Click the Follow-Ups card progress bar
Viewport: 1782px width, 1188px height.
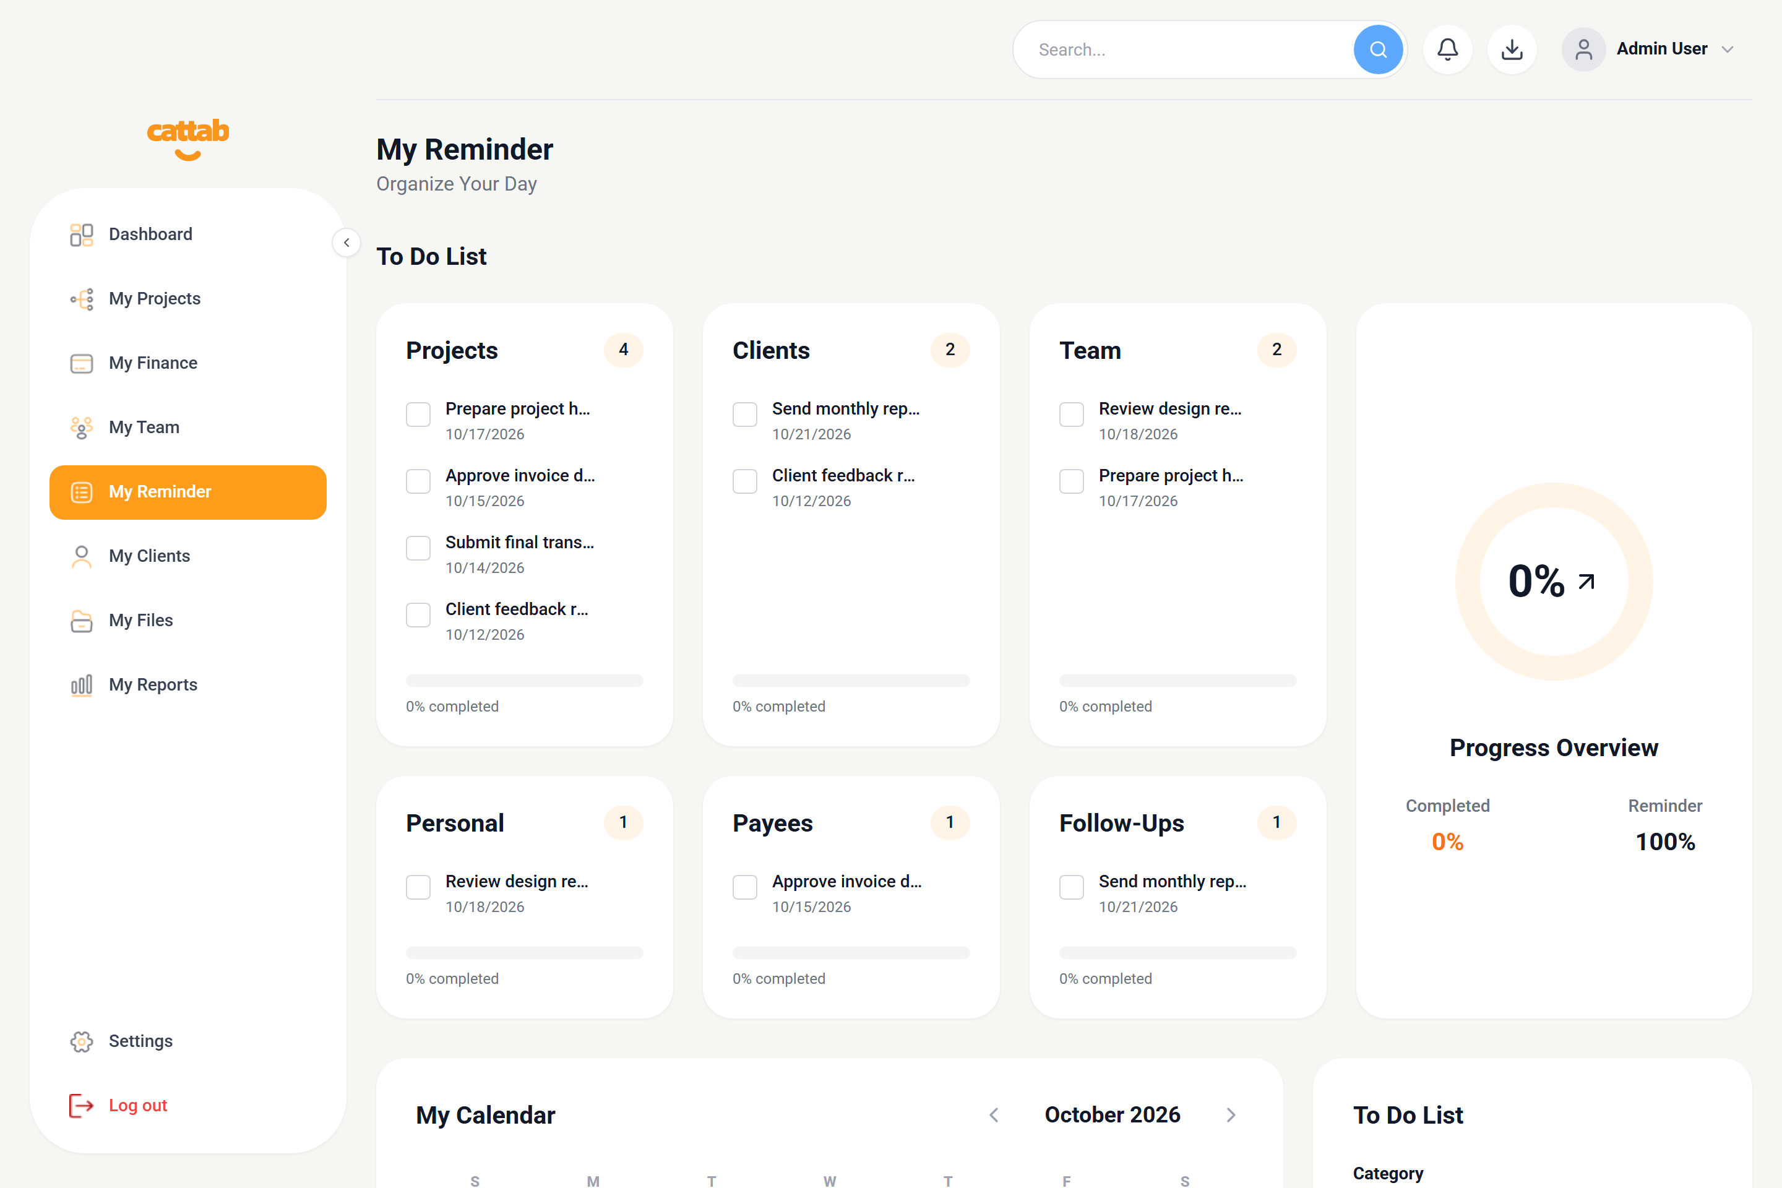[1177, 952]
